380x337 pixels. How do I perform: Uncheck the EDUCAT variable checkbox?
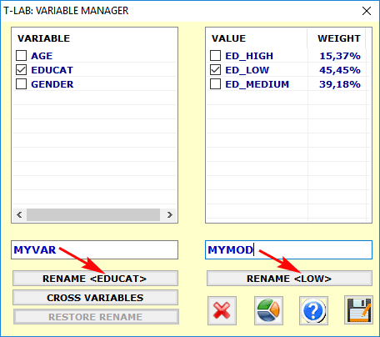pos(22,70)
